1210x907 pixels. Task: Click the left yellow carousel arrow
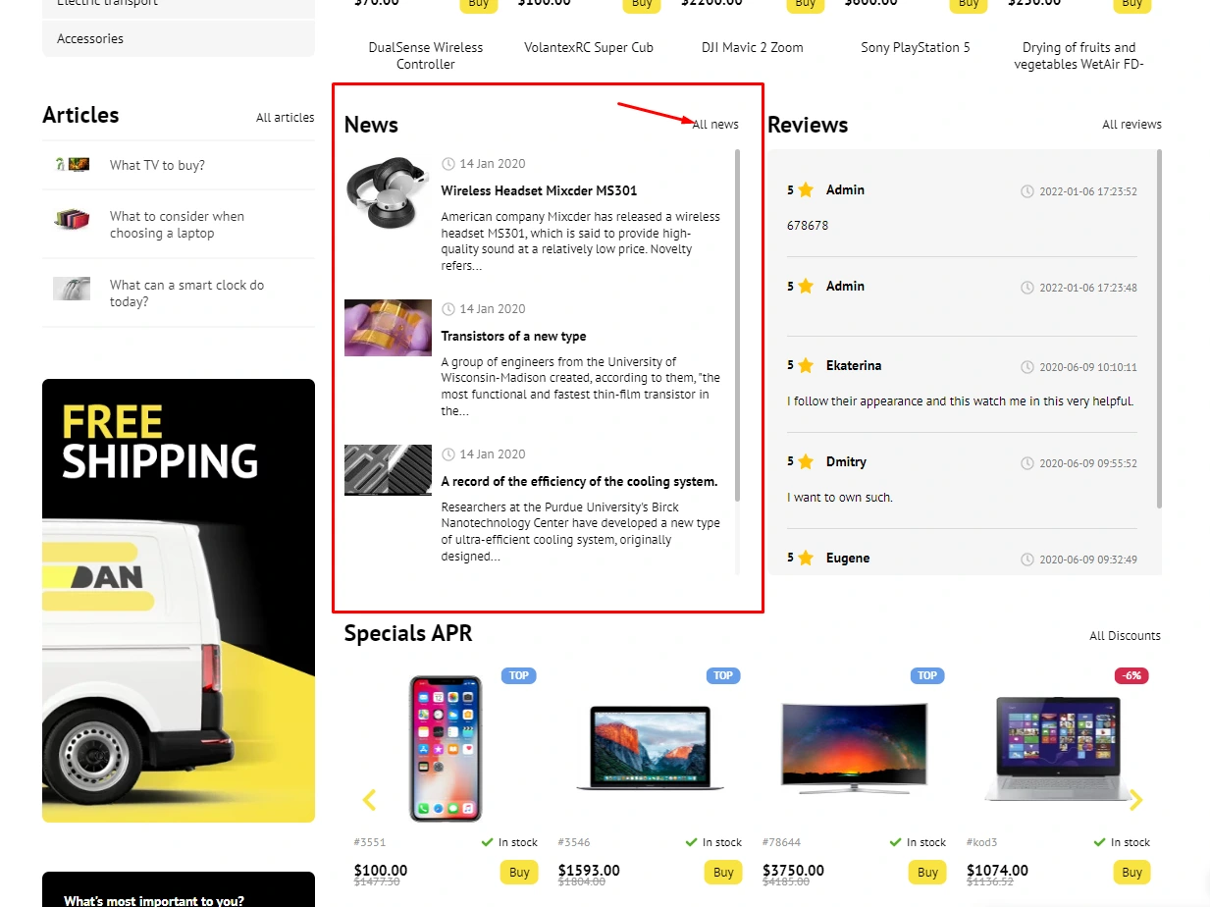(x=369, y=800)
